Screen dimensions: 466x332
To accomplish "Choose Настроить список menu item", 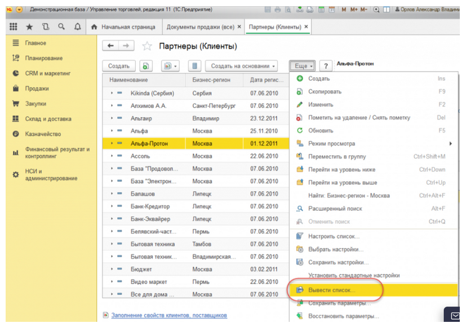I will pos(334,236).
